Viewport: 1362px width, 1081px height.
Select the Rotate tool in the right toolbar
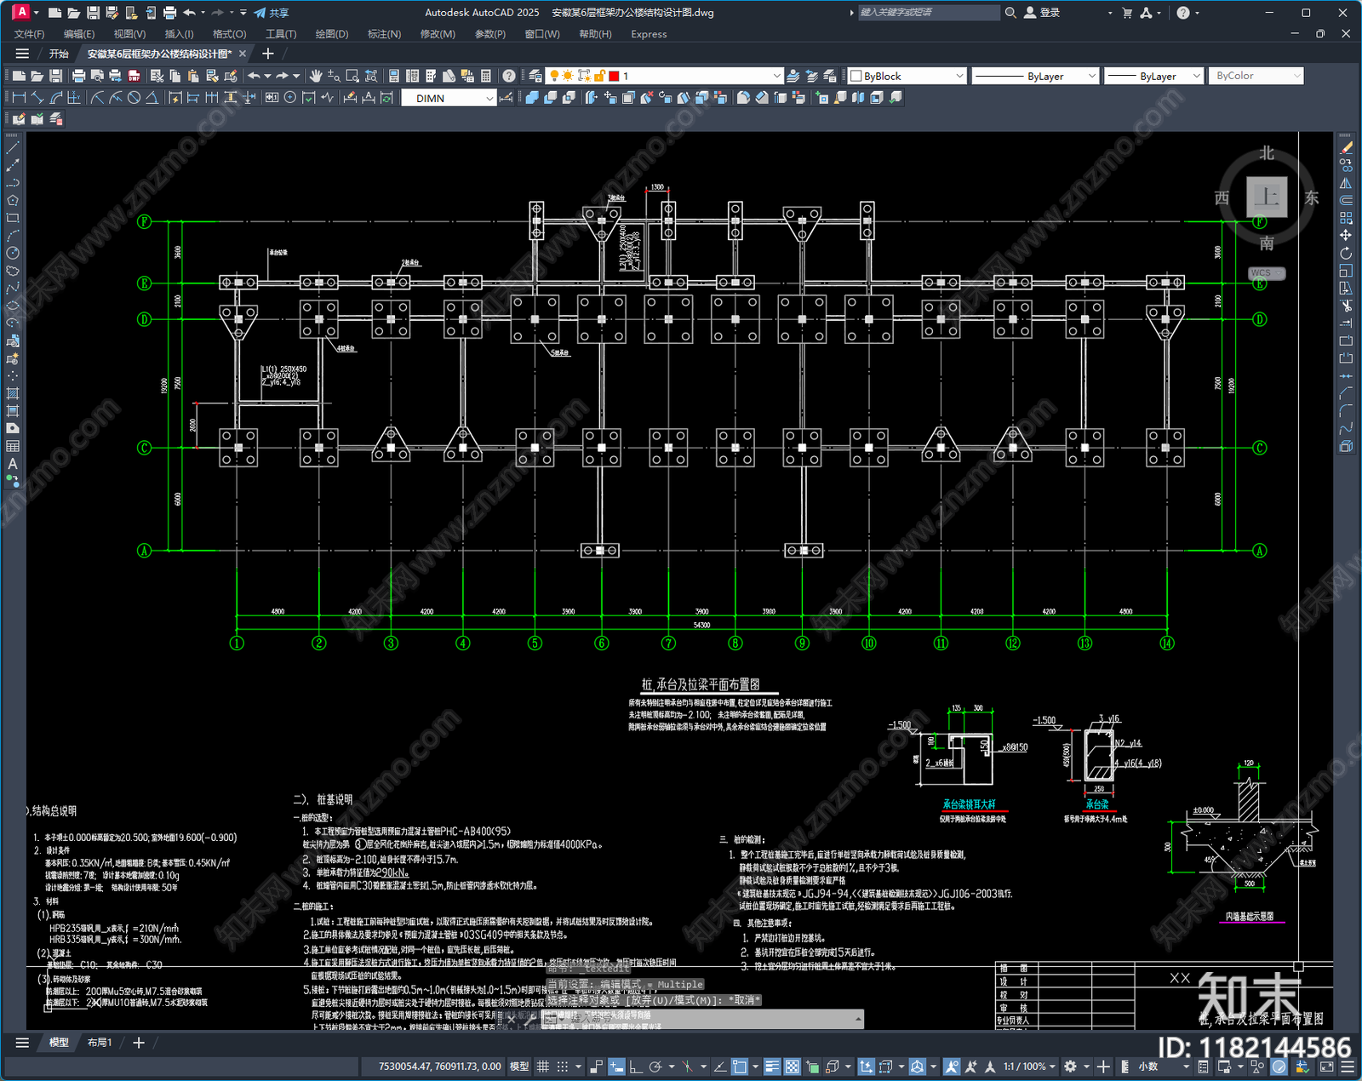[x=1346, y=253]
